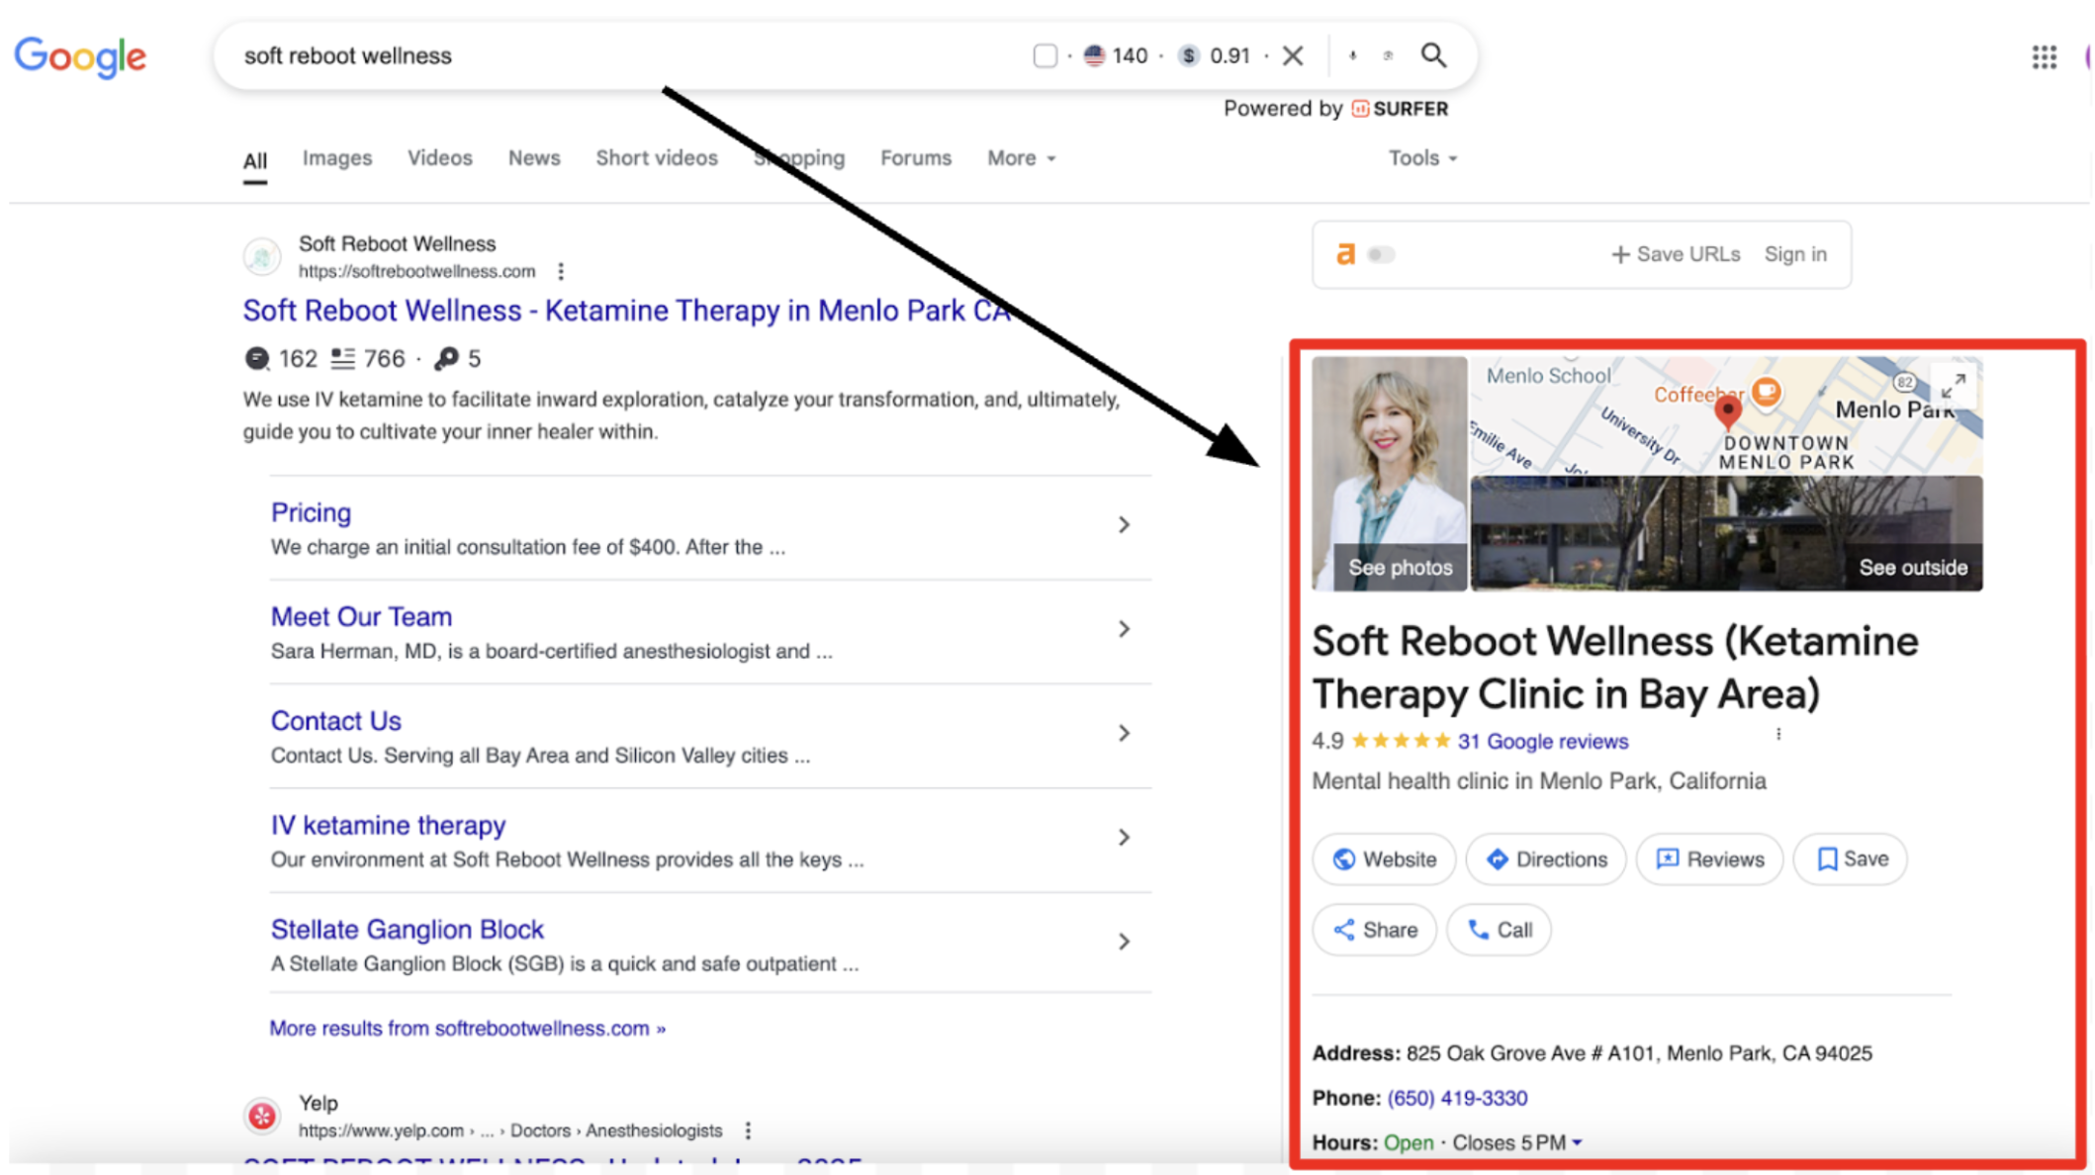Switch to Images tab

pos(337,158)
